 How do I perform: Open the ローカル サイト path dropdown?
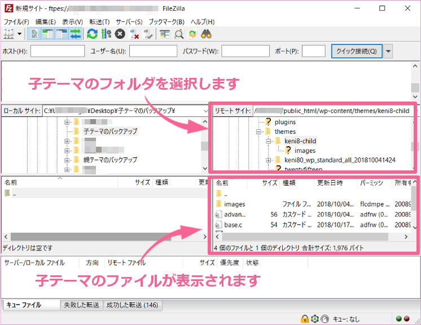click(205, 111)
